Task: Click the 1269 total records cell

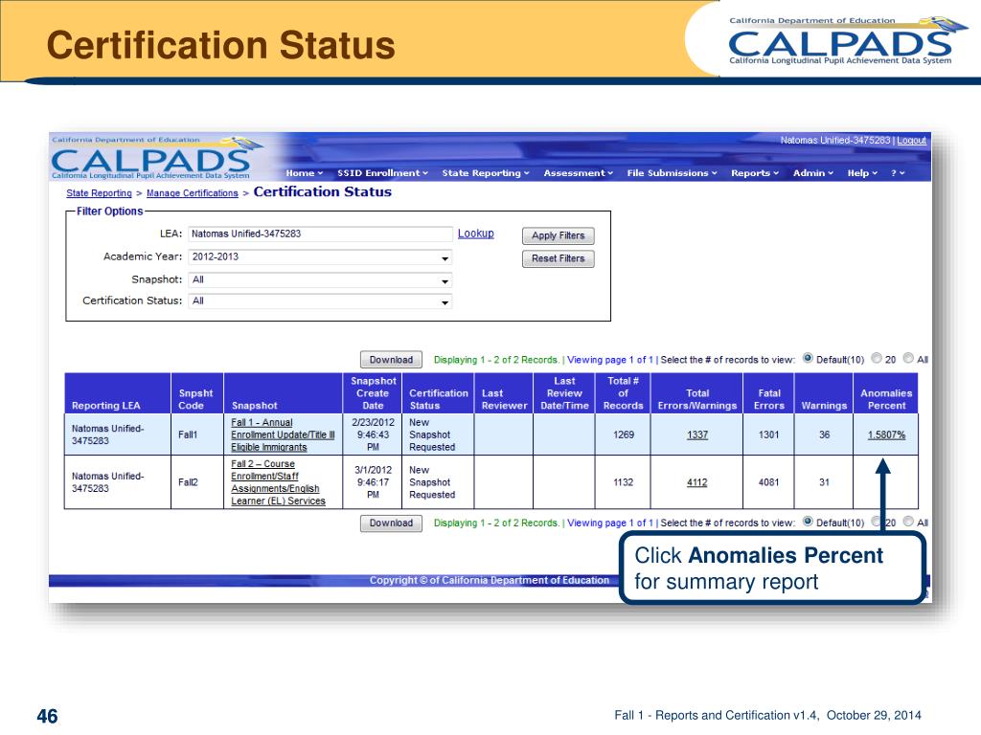Action: [623, 435]
